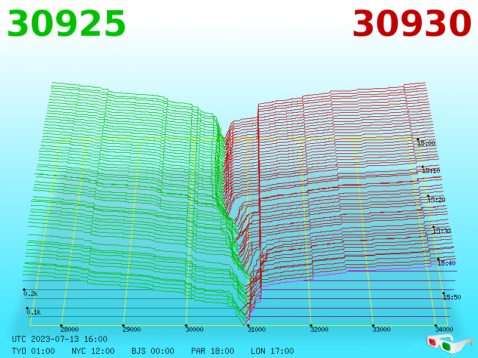Viewport: 478px width, 358px height.
Task: Click the 33000 price axis label
Action: pyautogui.click(x=381, y=329)
